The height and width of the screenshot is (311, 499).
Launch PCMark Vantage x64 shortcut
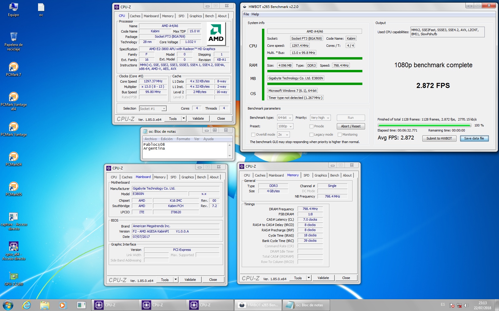tap(13, 101)
